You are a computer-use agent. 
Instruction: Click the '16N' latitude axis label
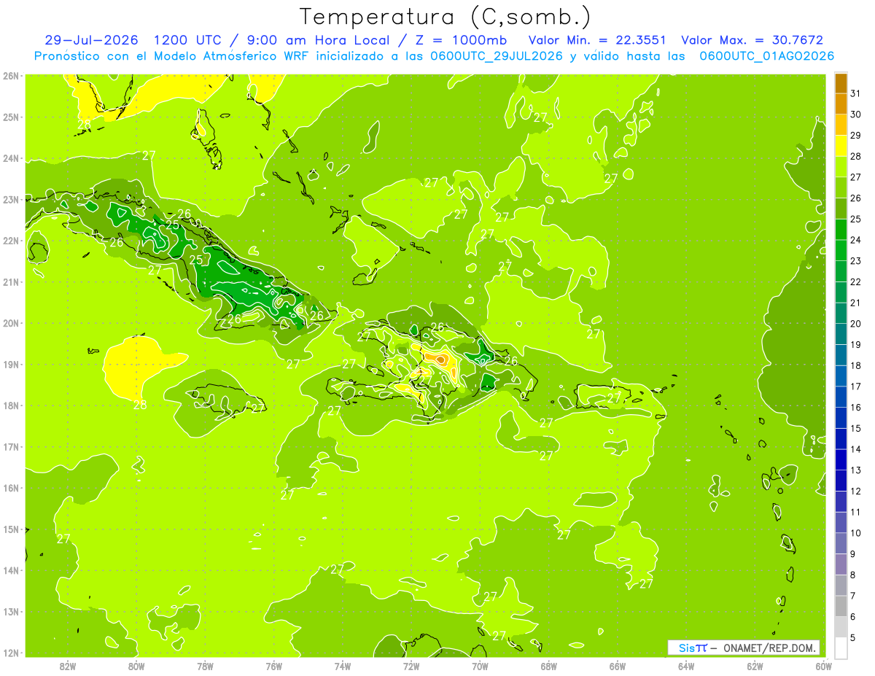[11, 488]
